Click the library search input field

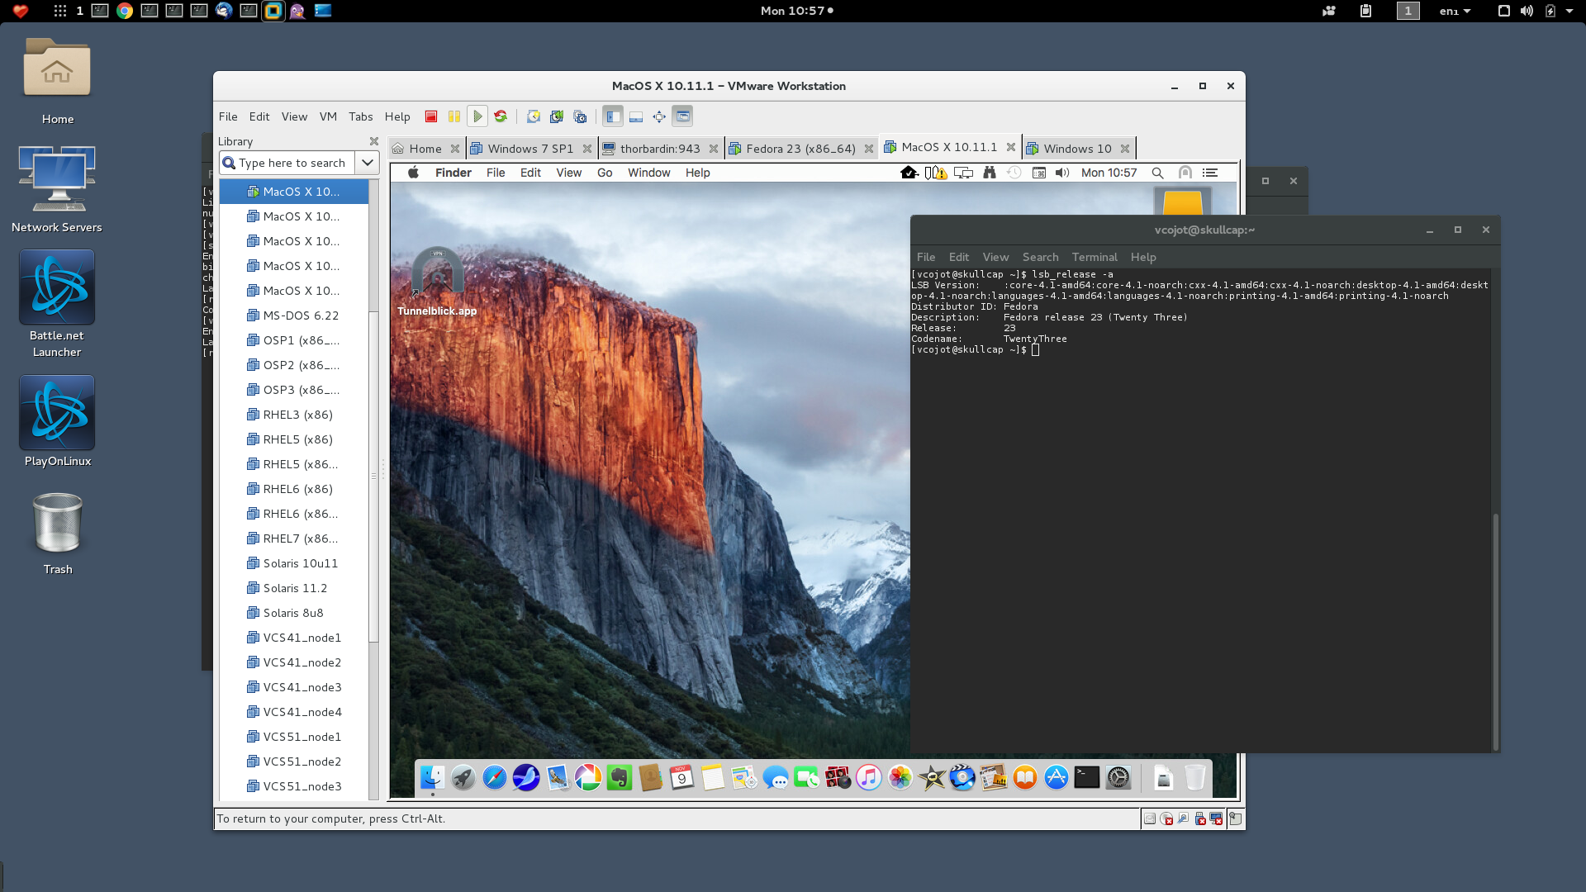point(293,163)
